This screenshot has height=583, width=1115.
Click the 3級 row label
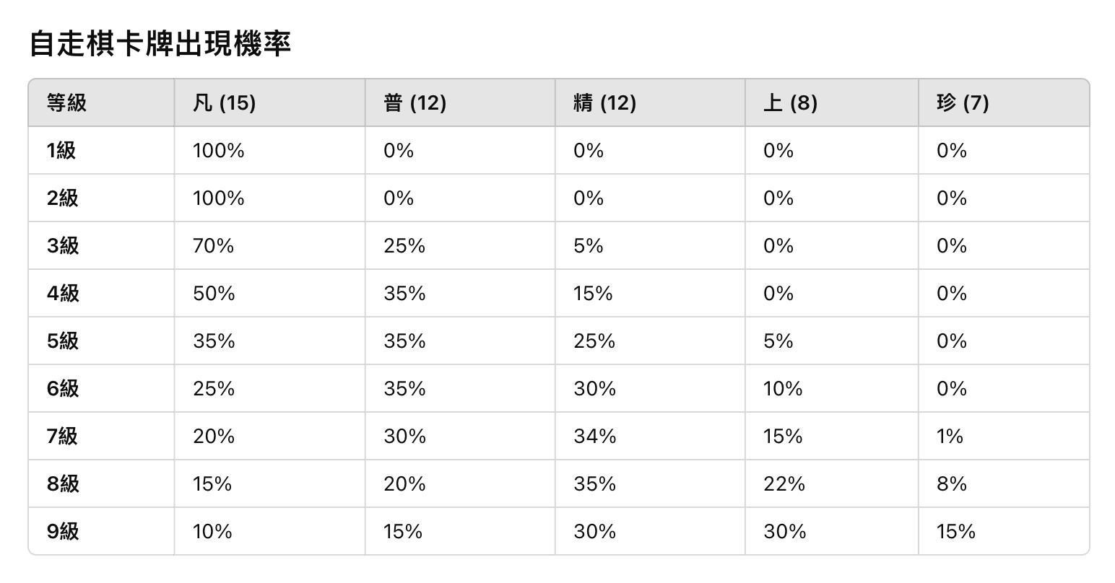click(63, 246)
